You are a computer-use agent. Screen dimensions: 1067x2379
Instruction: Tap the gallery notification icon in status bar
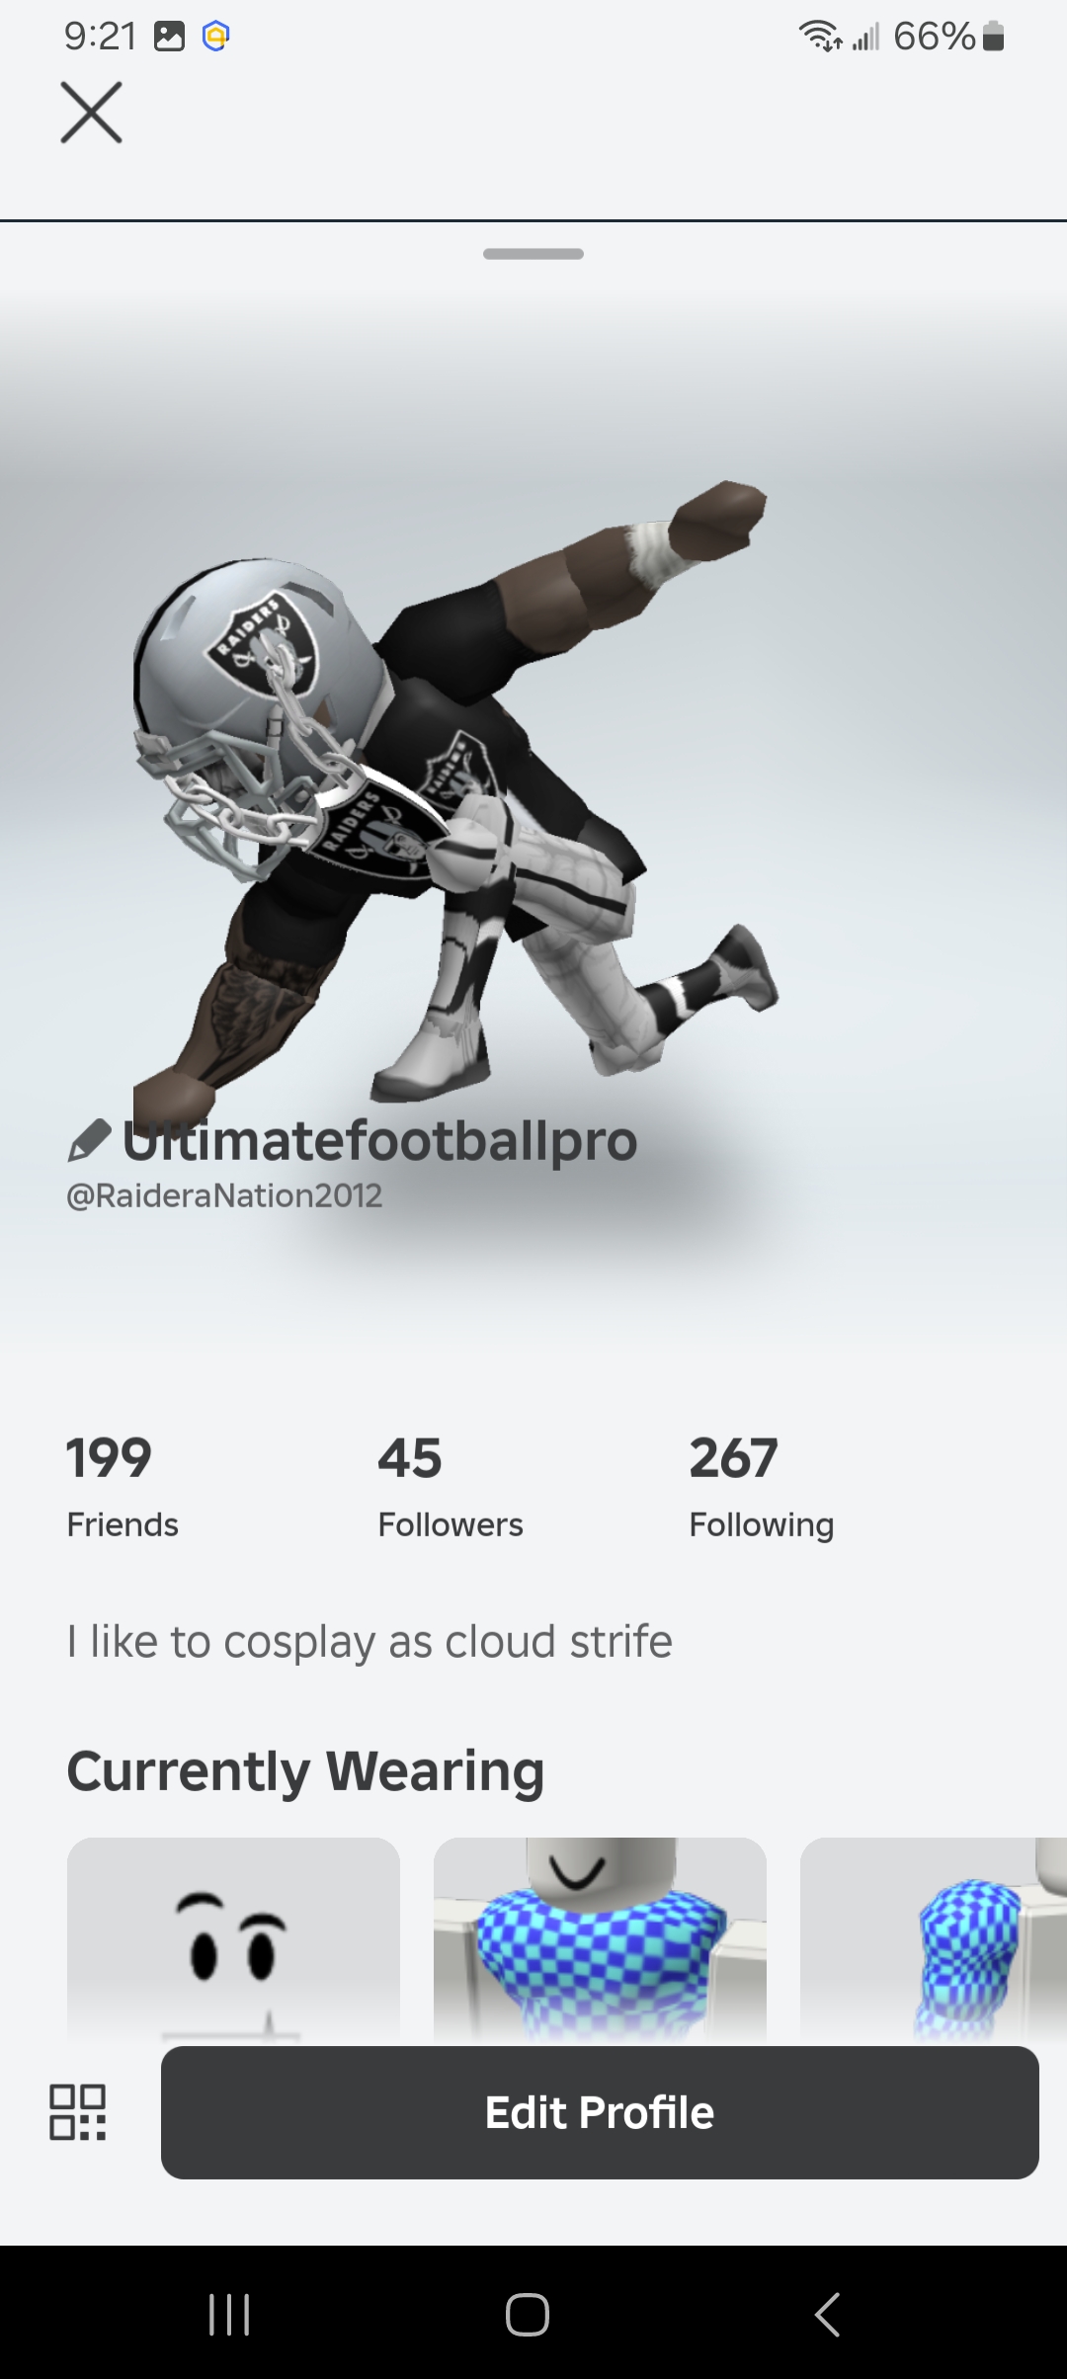tap(169, 38)
